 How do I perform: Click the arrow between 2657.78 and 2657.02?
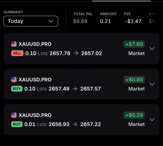coord(76,53)
